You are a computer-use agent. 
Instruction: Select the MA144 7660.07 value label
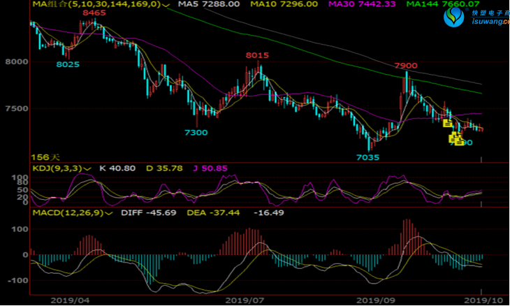[x=443, y=4]
